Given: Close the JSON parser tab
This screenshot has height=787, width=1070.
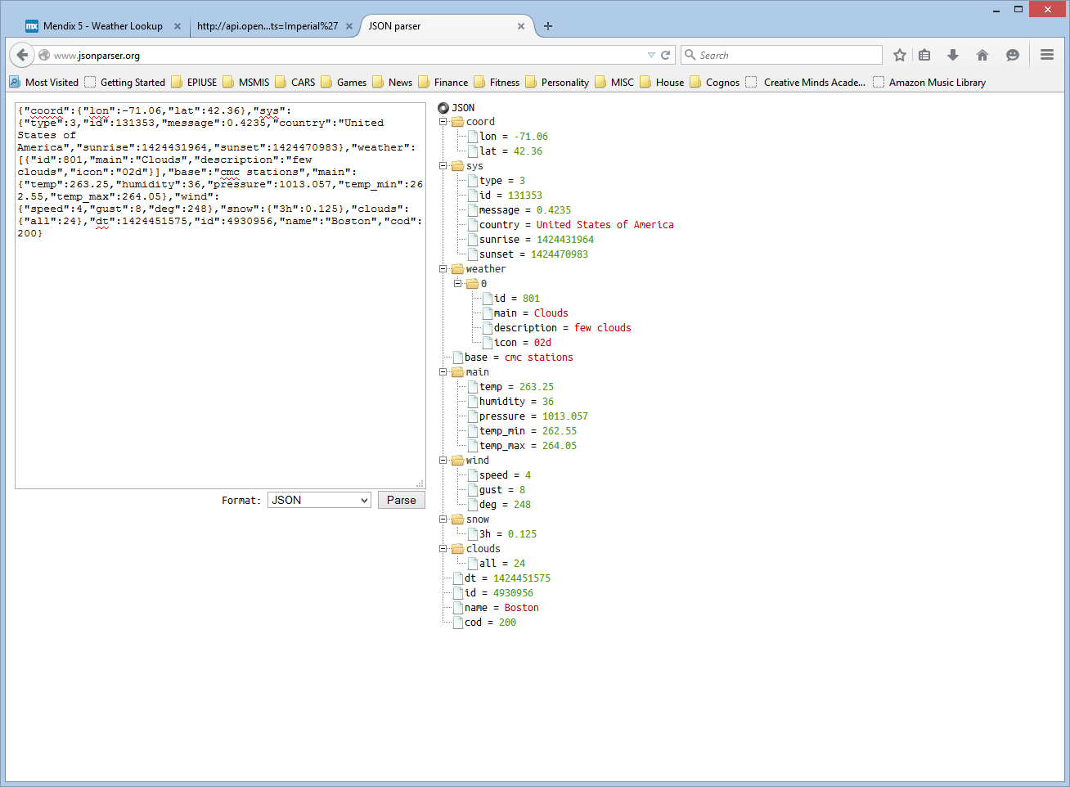Looking at the screenshot, I should point(521,26).
